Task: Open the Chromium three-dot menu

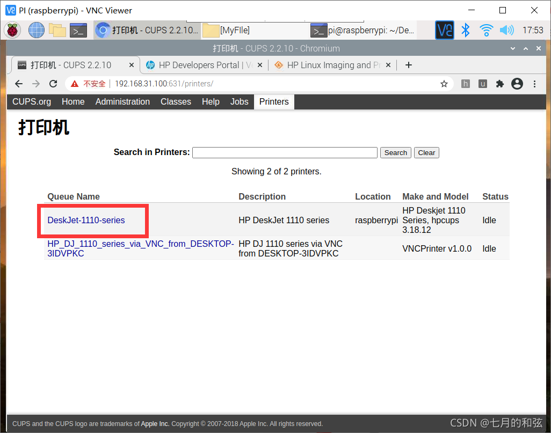Action: [x=534, y=84]
